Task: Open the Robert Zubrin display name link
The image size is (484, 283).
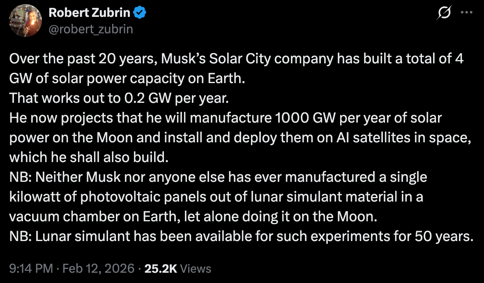Action: (x=90, y=13)
